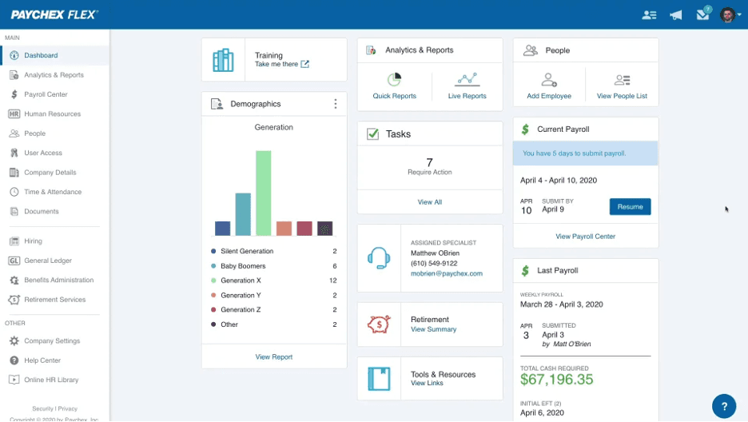748x422 pixels.
Task: Open the View People List icon
Action: point(622,80)
